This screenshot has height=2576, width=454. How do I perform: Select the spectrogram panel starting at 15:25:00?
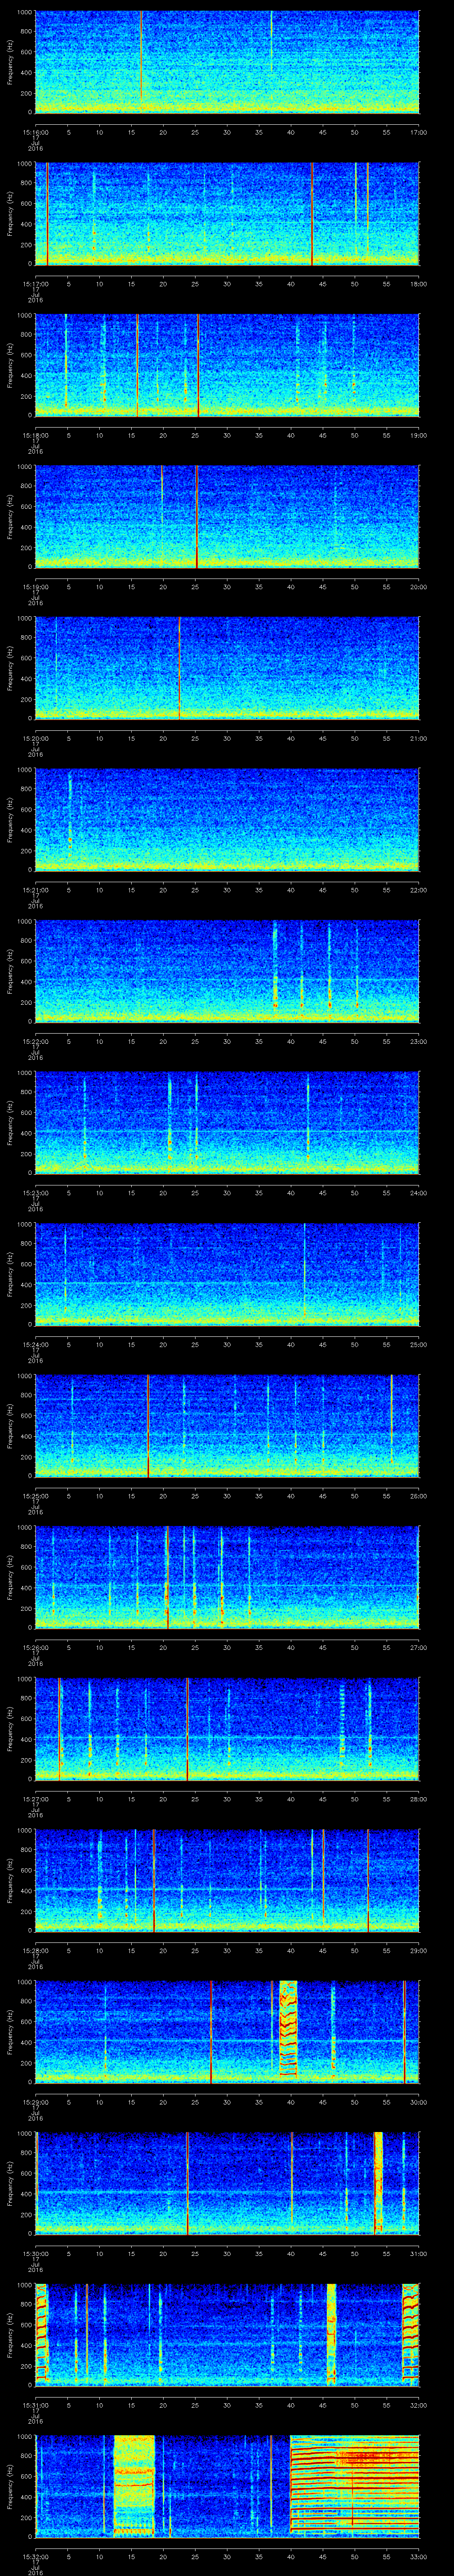(x=227, y=1427)
